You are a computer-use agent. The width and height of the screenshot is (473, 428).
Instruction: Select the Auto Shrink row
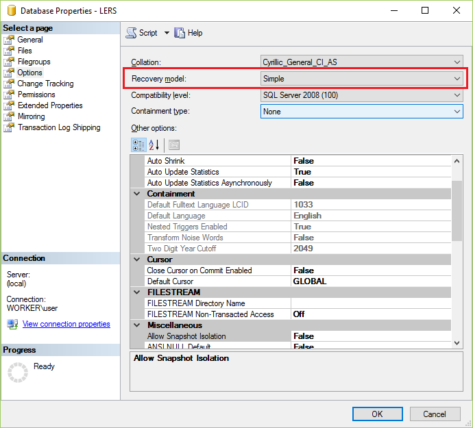[298, 161]
